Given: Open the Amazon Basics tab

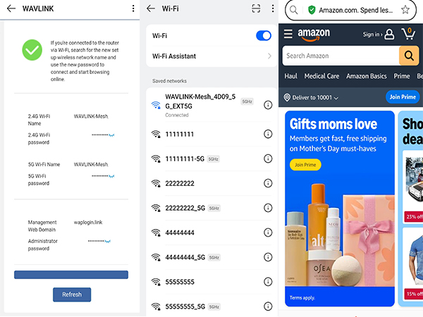Looking at the screenshot, I should pyautogui.click(x=367, y=76).
